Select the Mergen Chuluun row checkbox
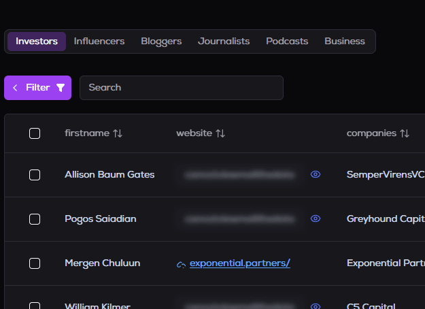425x309 pixels. tap(35, 263)
